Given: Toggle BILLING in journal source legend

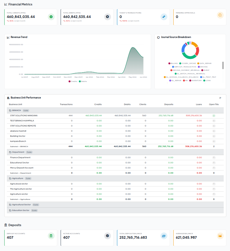Looking at the screenshot, I should coord(173,63).
